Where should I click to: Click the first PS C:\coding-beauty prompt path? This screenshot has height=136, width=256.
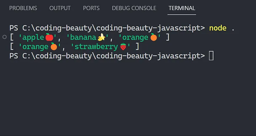pyautogui.click(x=107, y=28)
